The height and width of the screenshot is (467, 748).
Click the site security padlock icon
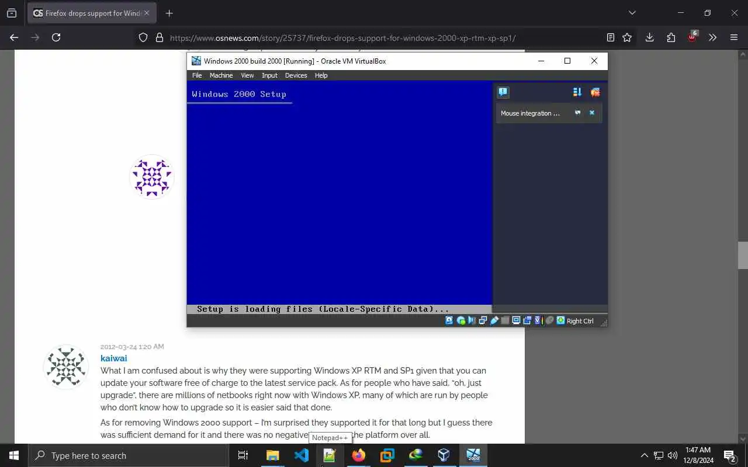tap(159, 37)
